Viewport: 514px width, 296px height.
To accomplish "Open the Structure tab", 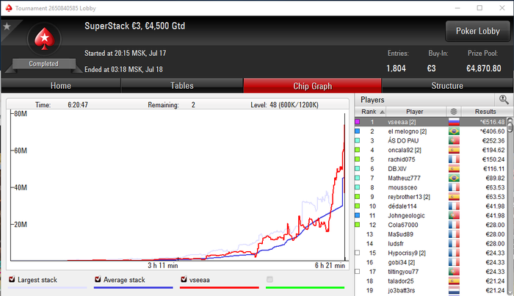I will point(447,86).
